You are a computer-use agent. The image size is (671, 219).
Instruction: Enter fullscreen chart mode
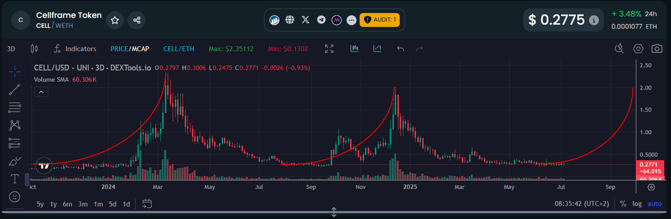(329, 48)
